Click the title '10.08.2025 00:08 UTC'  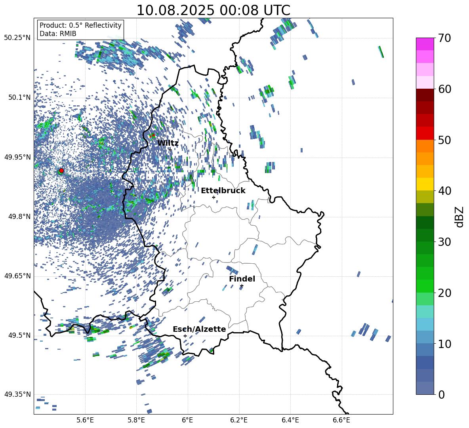(x=213, y=10)
